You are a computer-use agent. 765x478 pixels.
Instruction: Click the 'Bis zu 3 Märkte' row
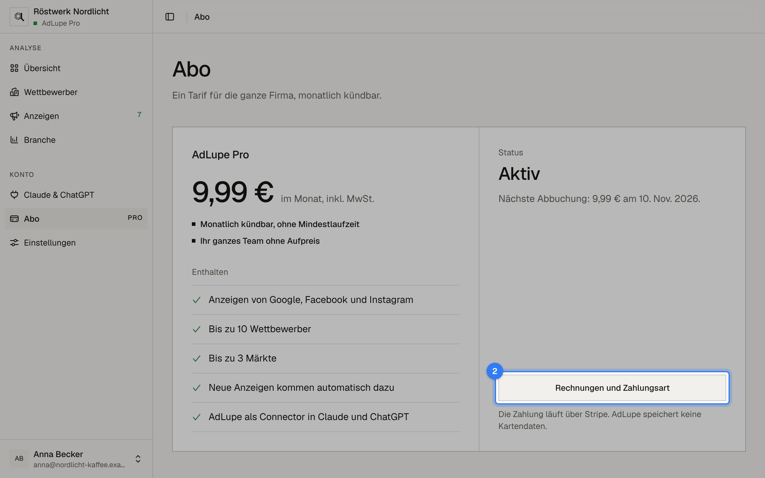[326, 358]
